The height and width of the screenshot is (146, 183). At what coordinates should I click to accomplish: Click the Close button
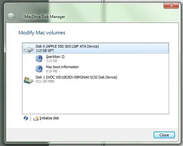pos(164,135)
